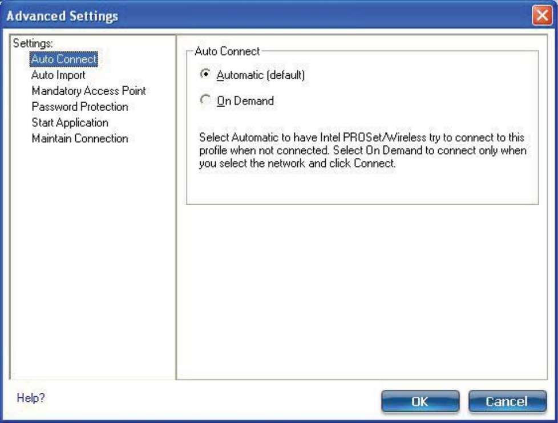Select the Start Application setting
Image resolution: width=558 pixels, height=423 pixels.
[x=70, y=123]
